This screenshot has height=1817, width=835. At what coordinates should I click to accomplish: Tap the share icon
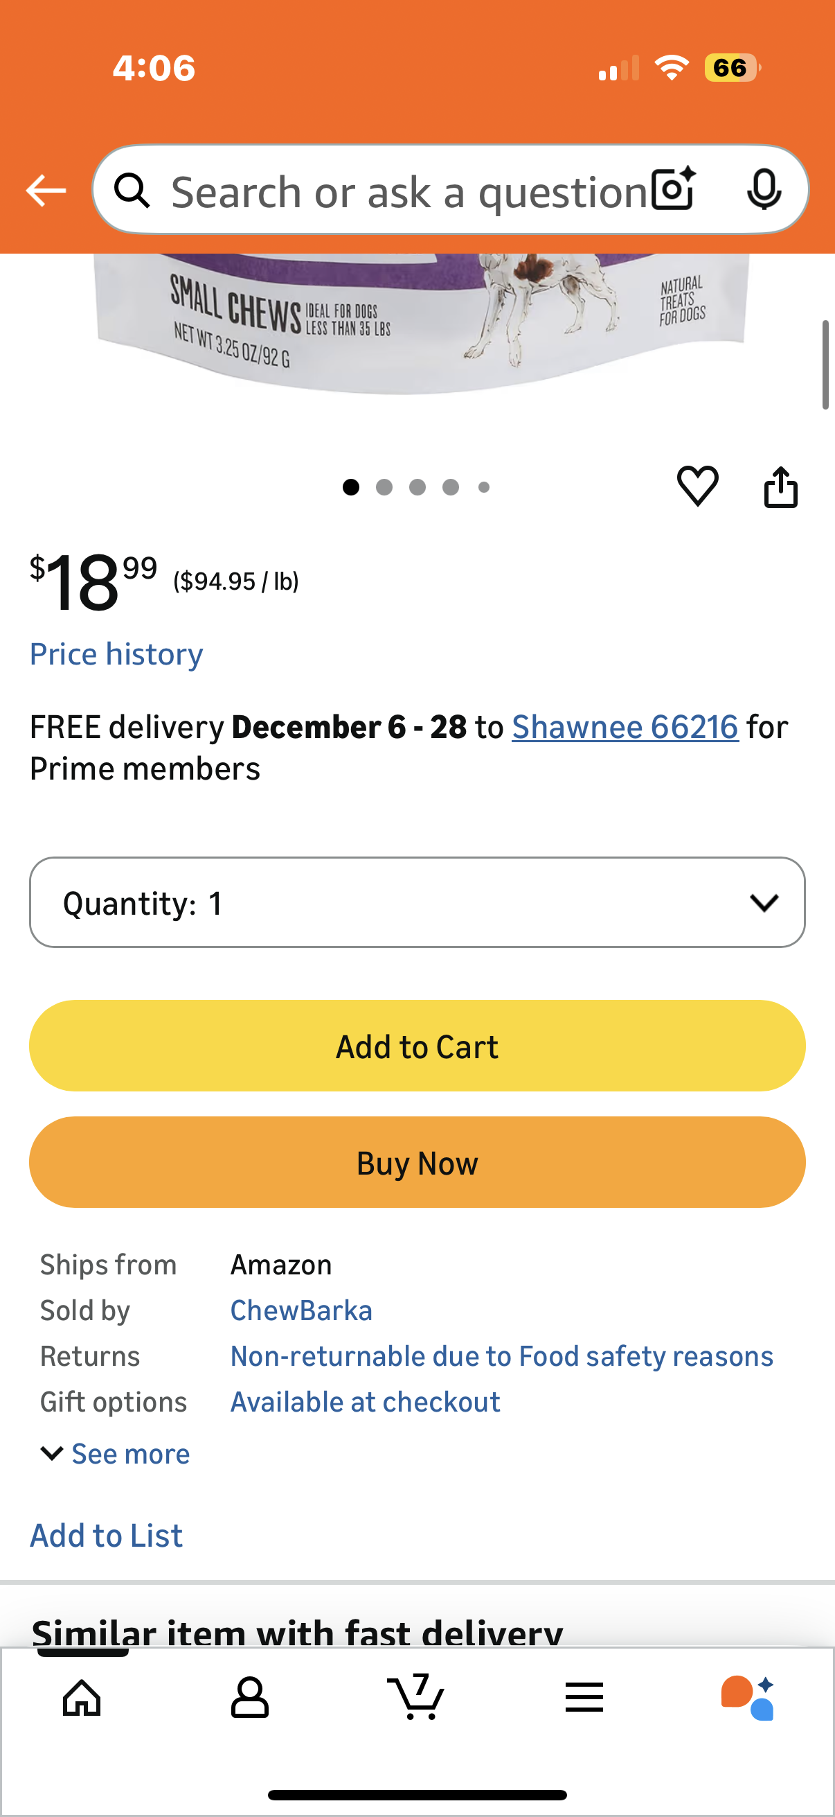[780, 486]
